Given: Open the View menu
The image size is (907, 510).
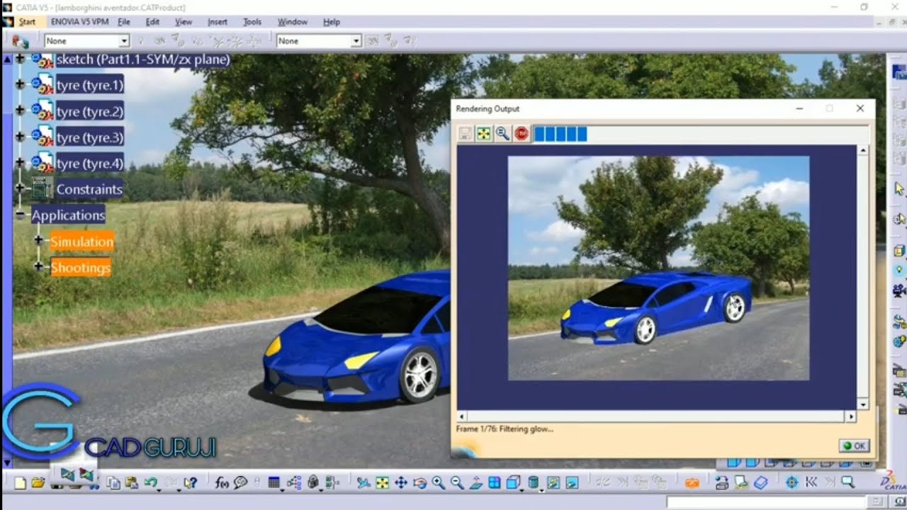Looking at the screenshot, I should [184, 22].
